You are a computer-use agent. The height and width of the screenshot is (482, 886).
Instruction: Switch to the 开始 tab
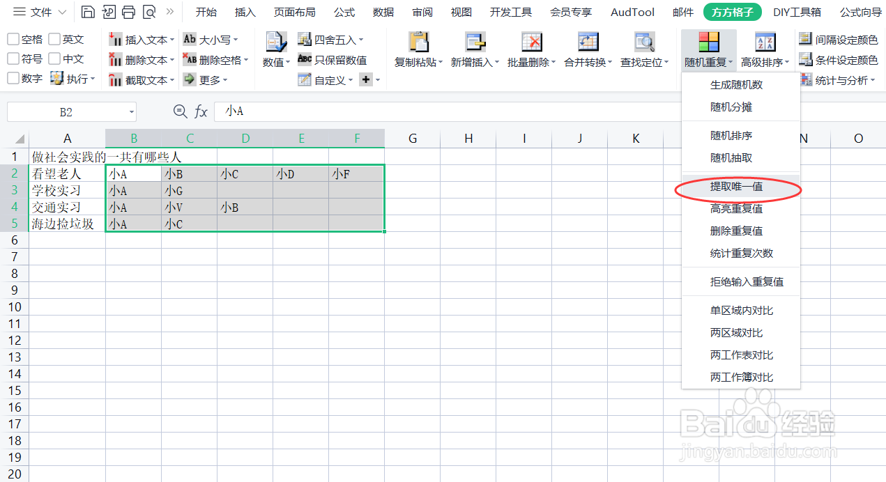point(206,12)
